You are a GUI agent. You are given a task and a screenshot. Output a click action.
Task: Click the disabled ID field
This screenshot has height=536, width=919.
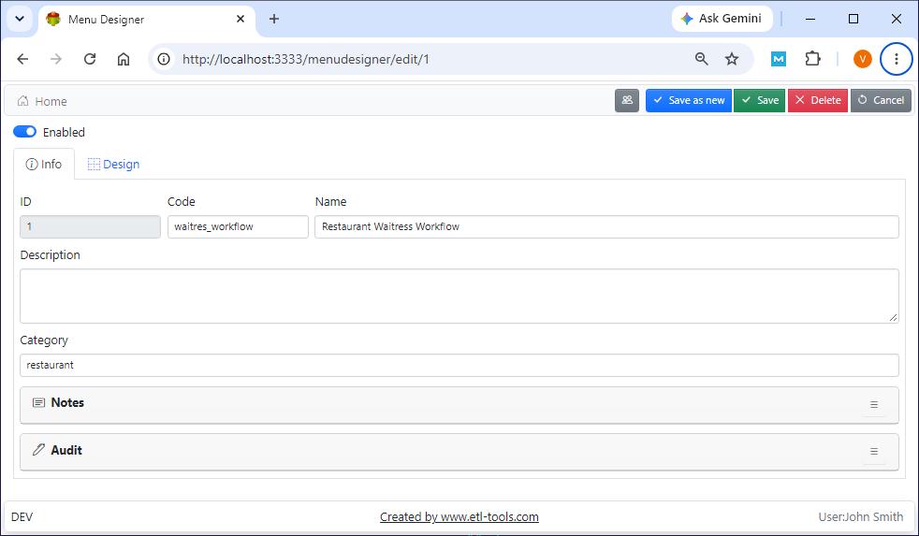point(90,226)
